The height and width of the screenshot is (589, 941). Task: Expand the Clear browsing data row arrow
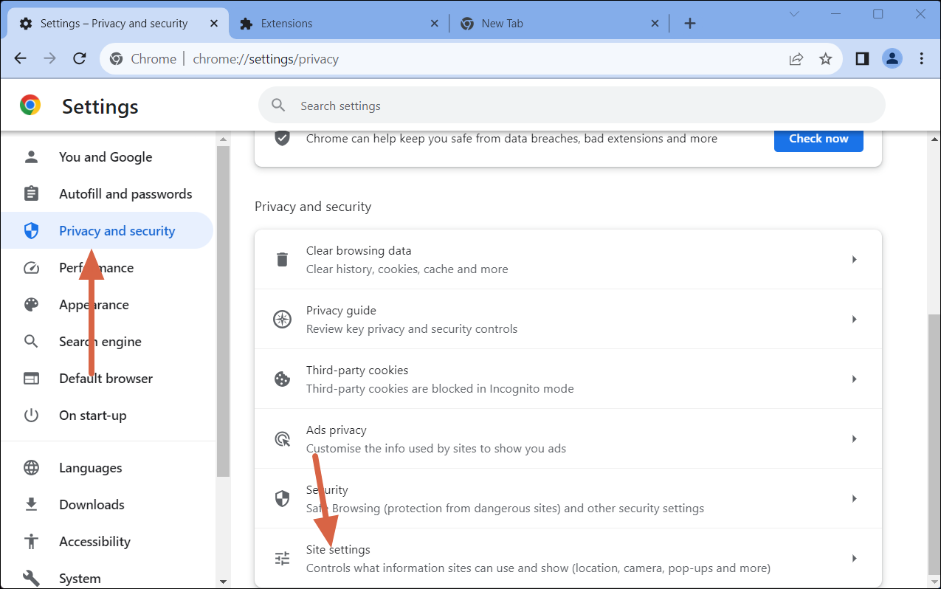(854, 259)
